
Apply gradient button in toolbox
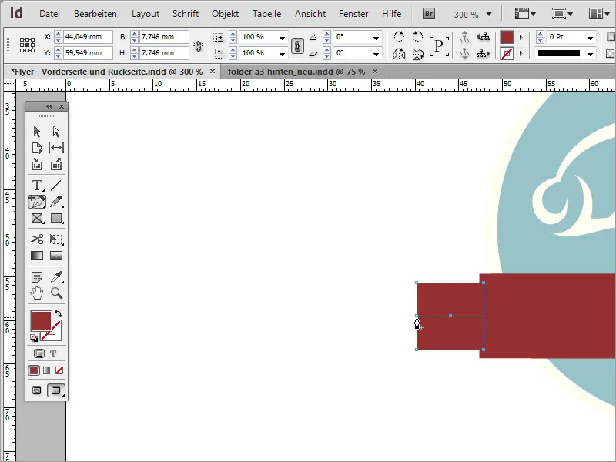pos(47,370)
